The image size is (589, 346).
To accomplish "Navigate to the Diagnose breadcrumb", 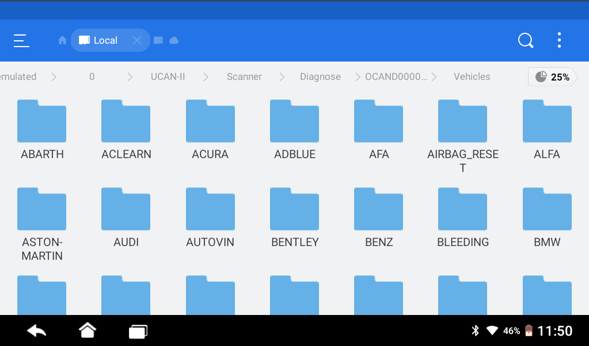I will click(321, 77).
